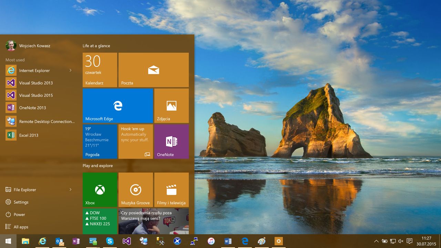The width and height of the screenshot is (441, 248).
Task: Click the Show desktop sliver
Action: [x=440, y=241]
